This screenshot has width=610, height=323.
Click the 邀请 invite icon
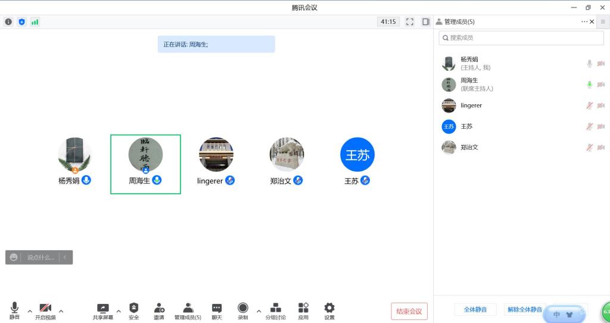[x=159, y=308]
